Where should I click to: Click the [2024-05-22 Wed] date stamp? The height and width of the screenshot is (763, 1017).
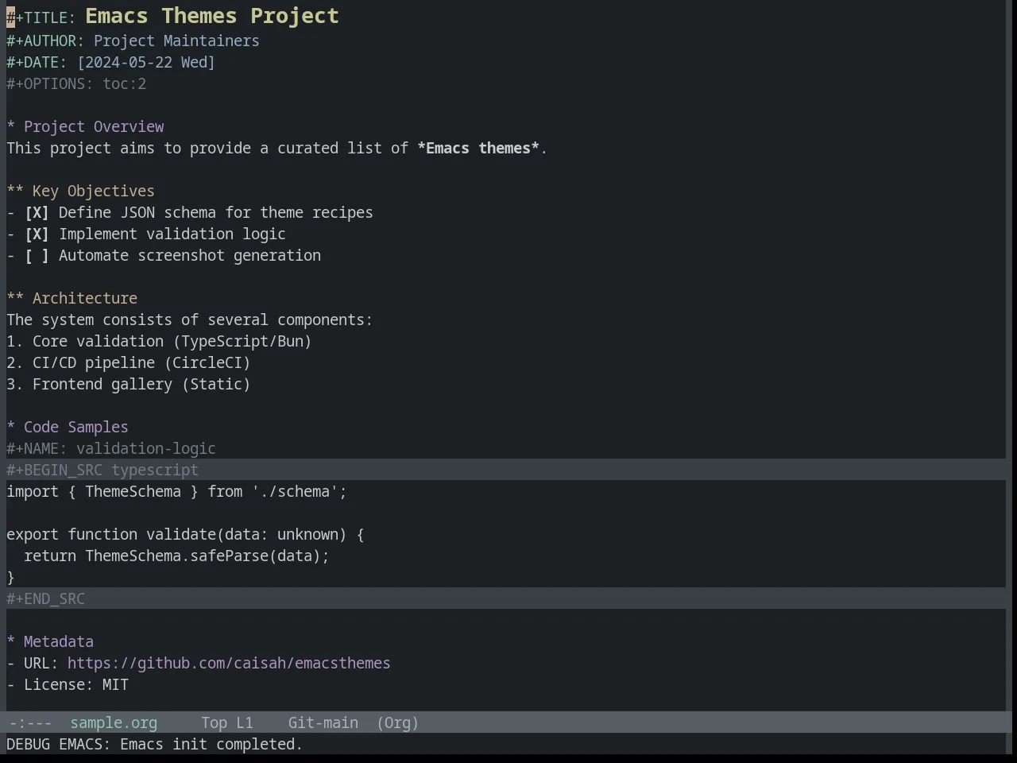tap(146, 62)
